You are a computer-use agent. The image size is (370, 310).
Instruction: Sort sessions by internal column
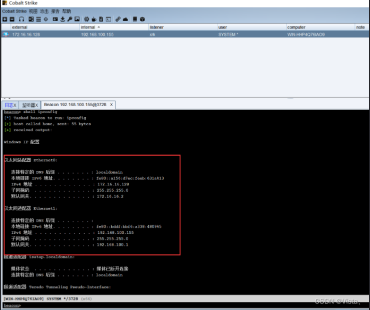point(114,27)
